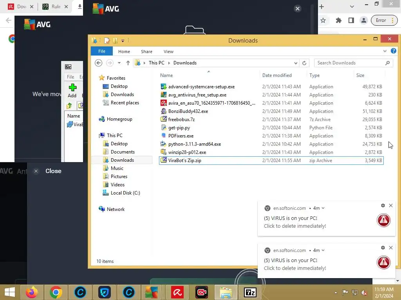Open Quick Access Toolbar customize dropdown
This screenshot has height=300, width=401.
pos(123,41)
